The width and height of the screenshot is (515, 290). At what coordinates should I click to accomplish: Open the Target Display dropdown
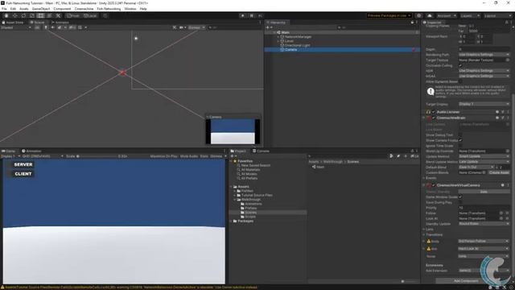[x=484, y=104]
